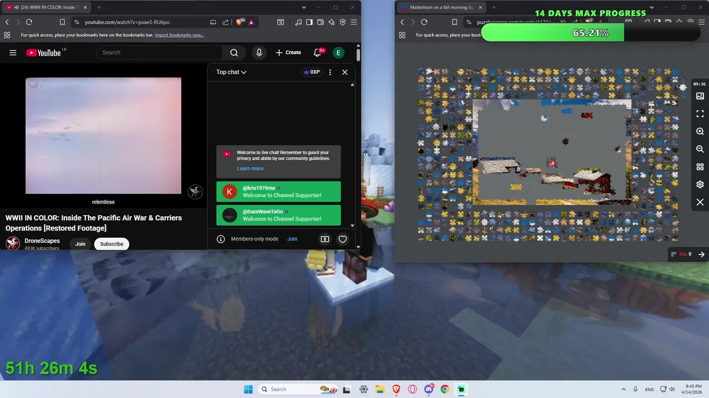709x398 pixels.
Task: Zoom out on the puzzle
Action: click(700, 149)
